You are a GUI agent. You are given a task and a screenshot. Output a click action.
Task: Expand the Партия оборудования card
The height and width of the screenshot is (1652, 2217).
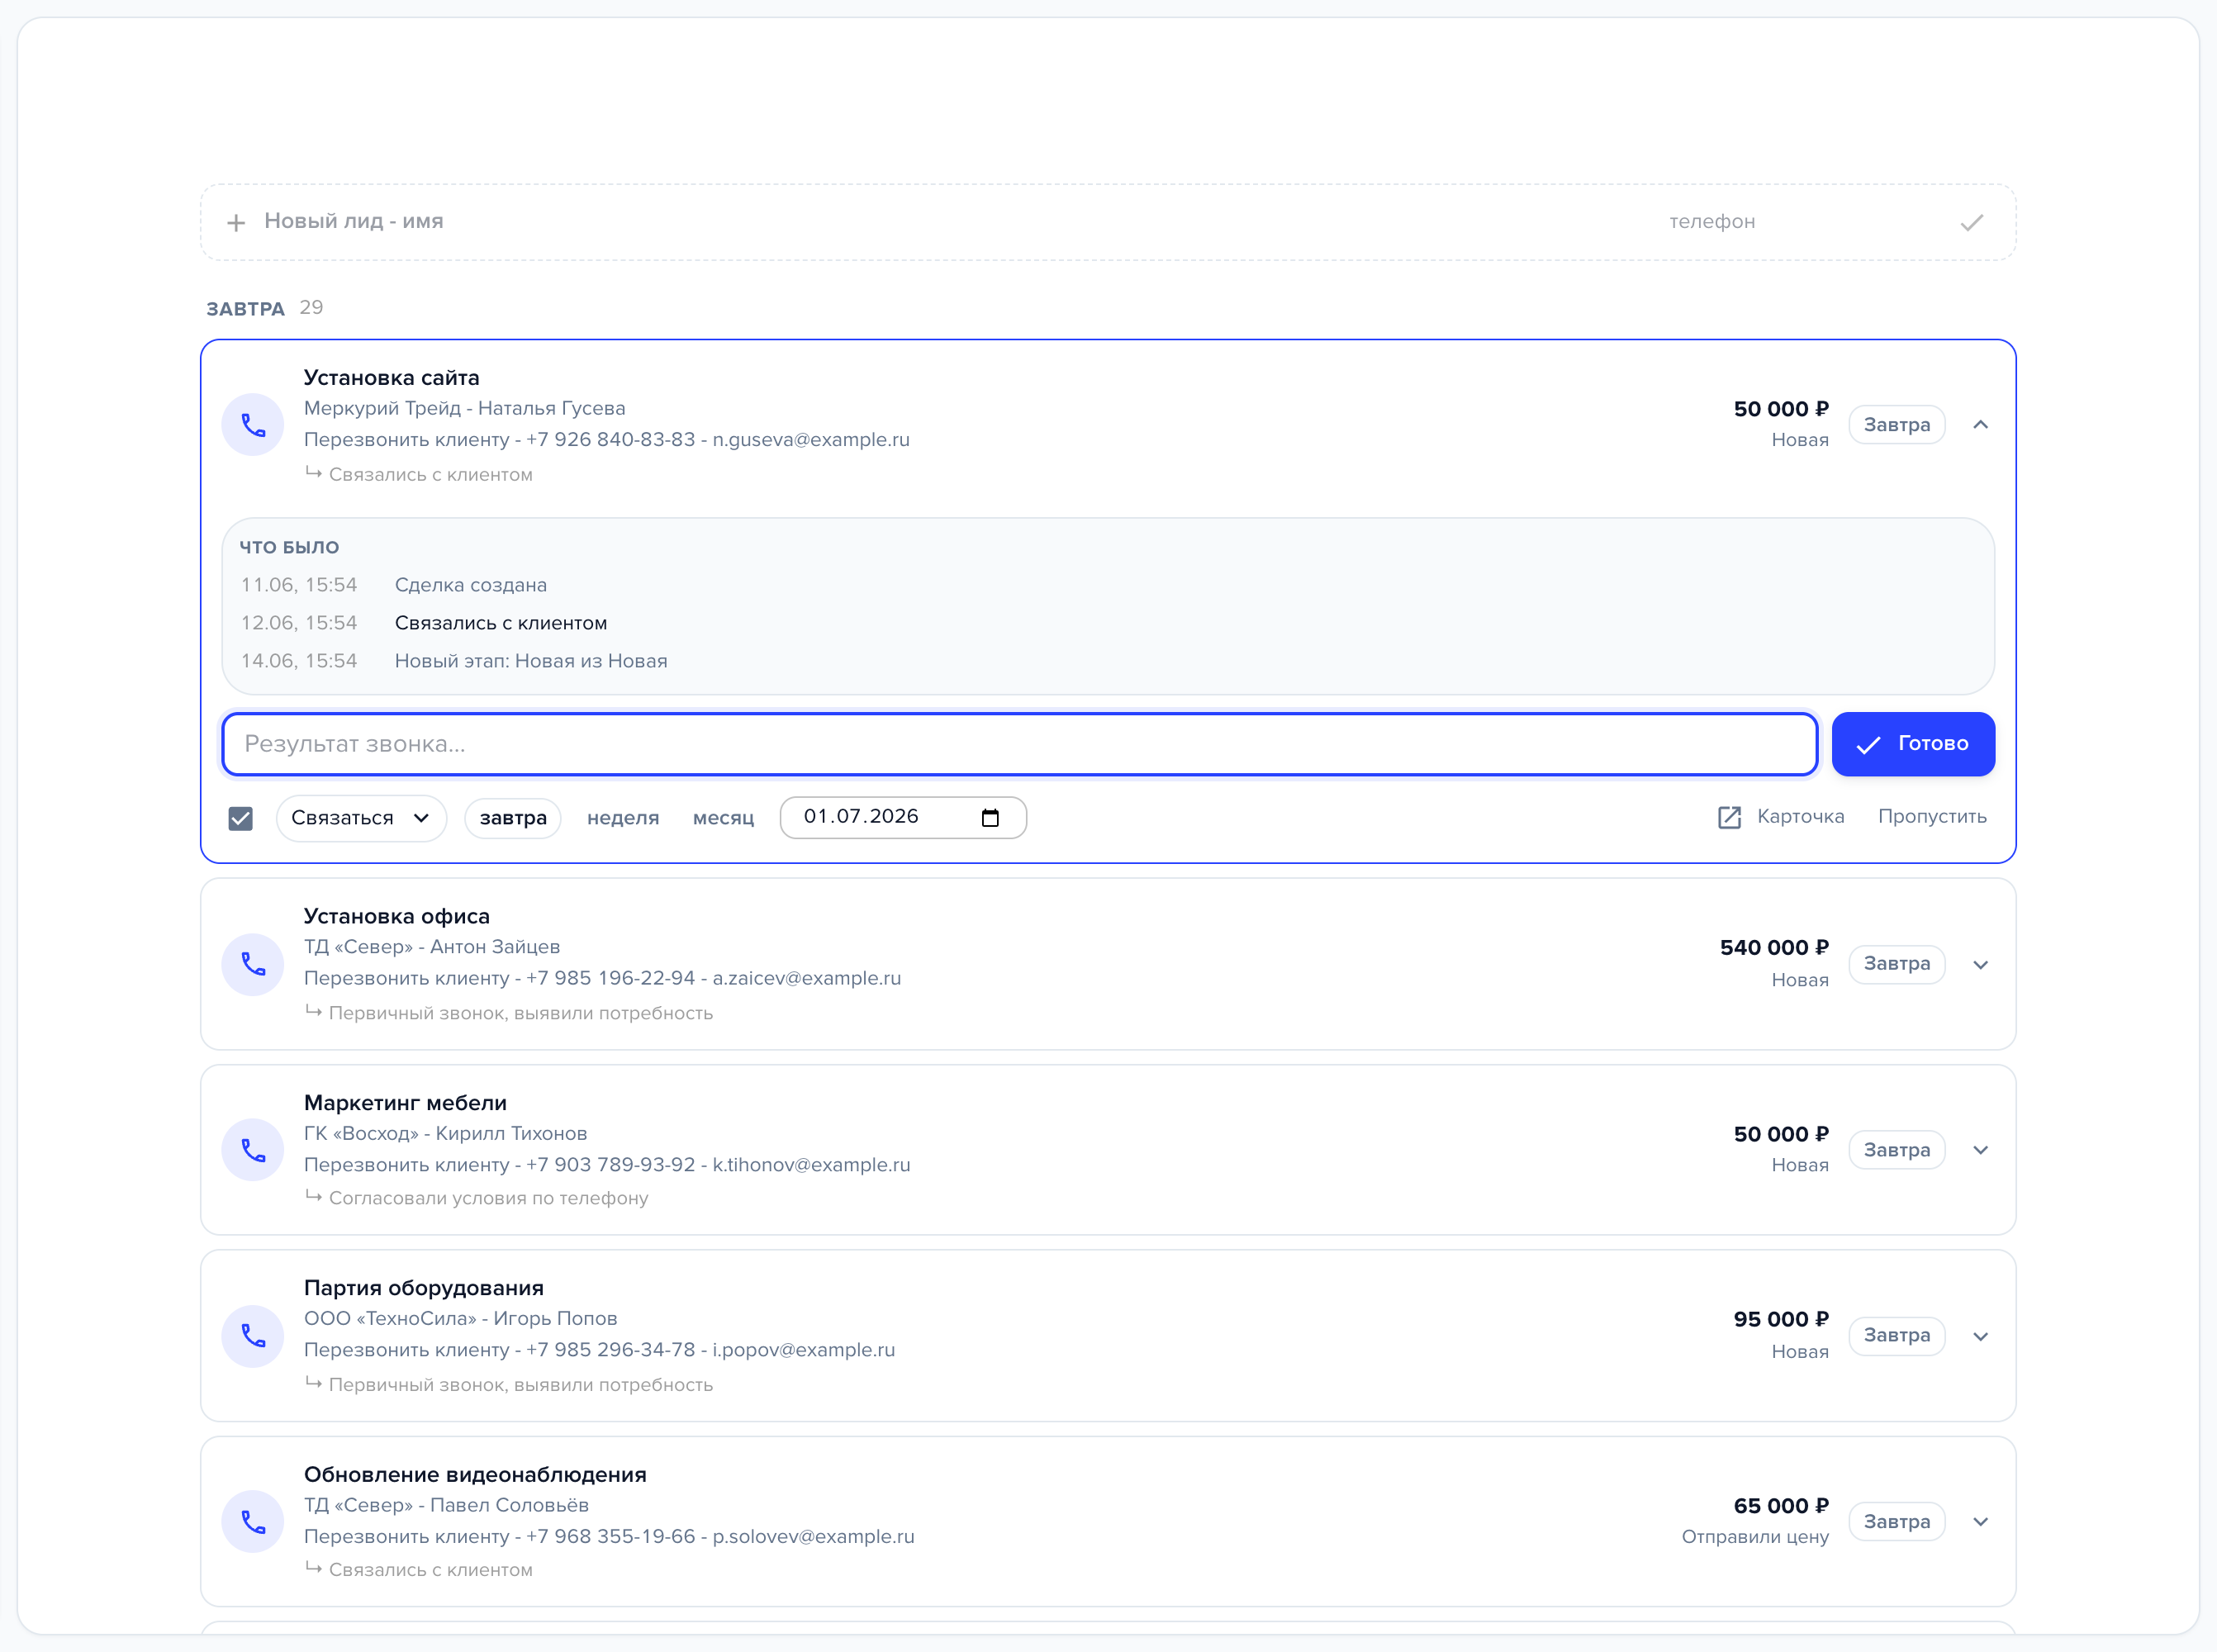point(1980,1336)
